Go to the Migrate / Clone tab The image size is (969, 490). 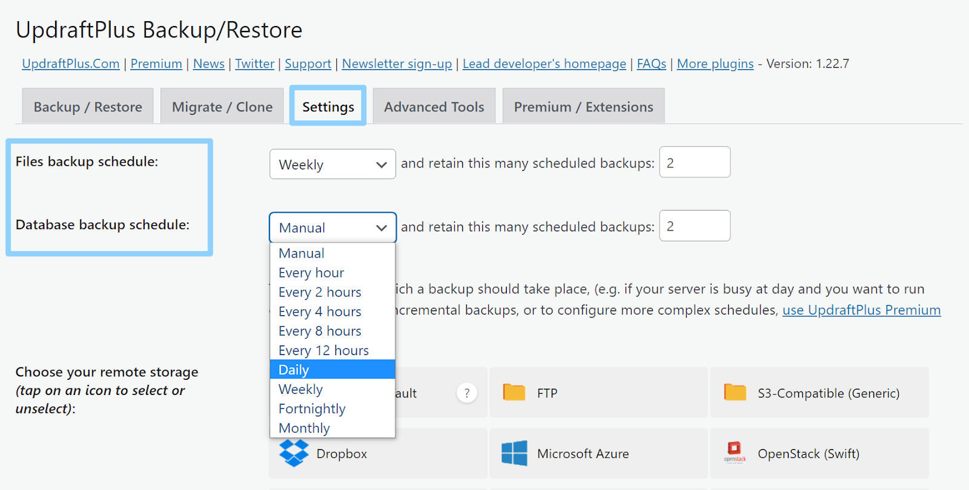click(222, 107)
